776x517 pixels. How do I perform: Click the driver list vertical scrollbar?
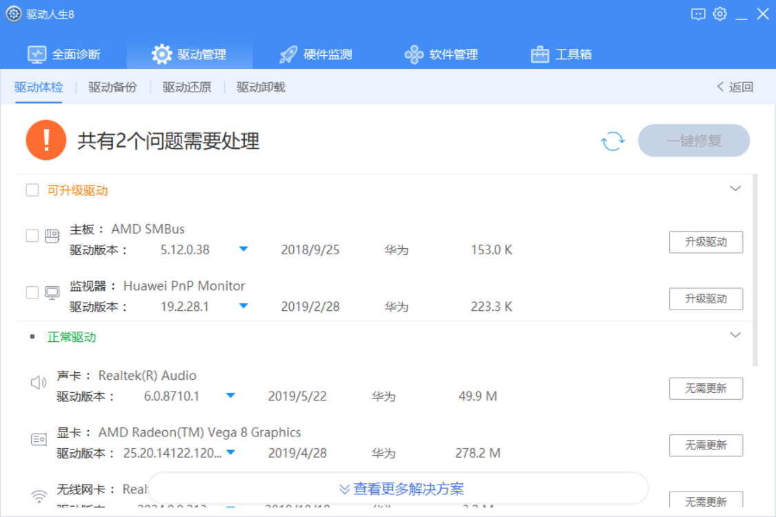[755, 270]
